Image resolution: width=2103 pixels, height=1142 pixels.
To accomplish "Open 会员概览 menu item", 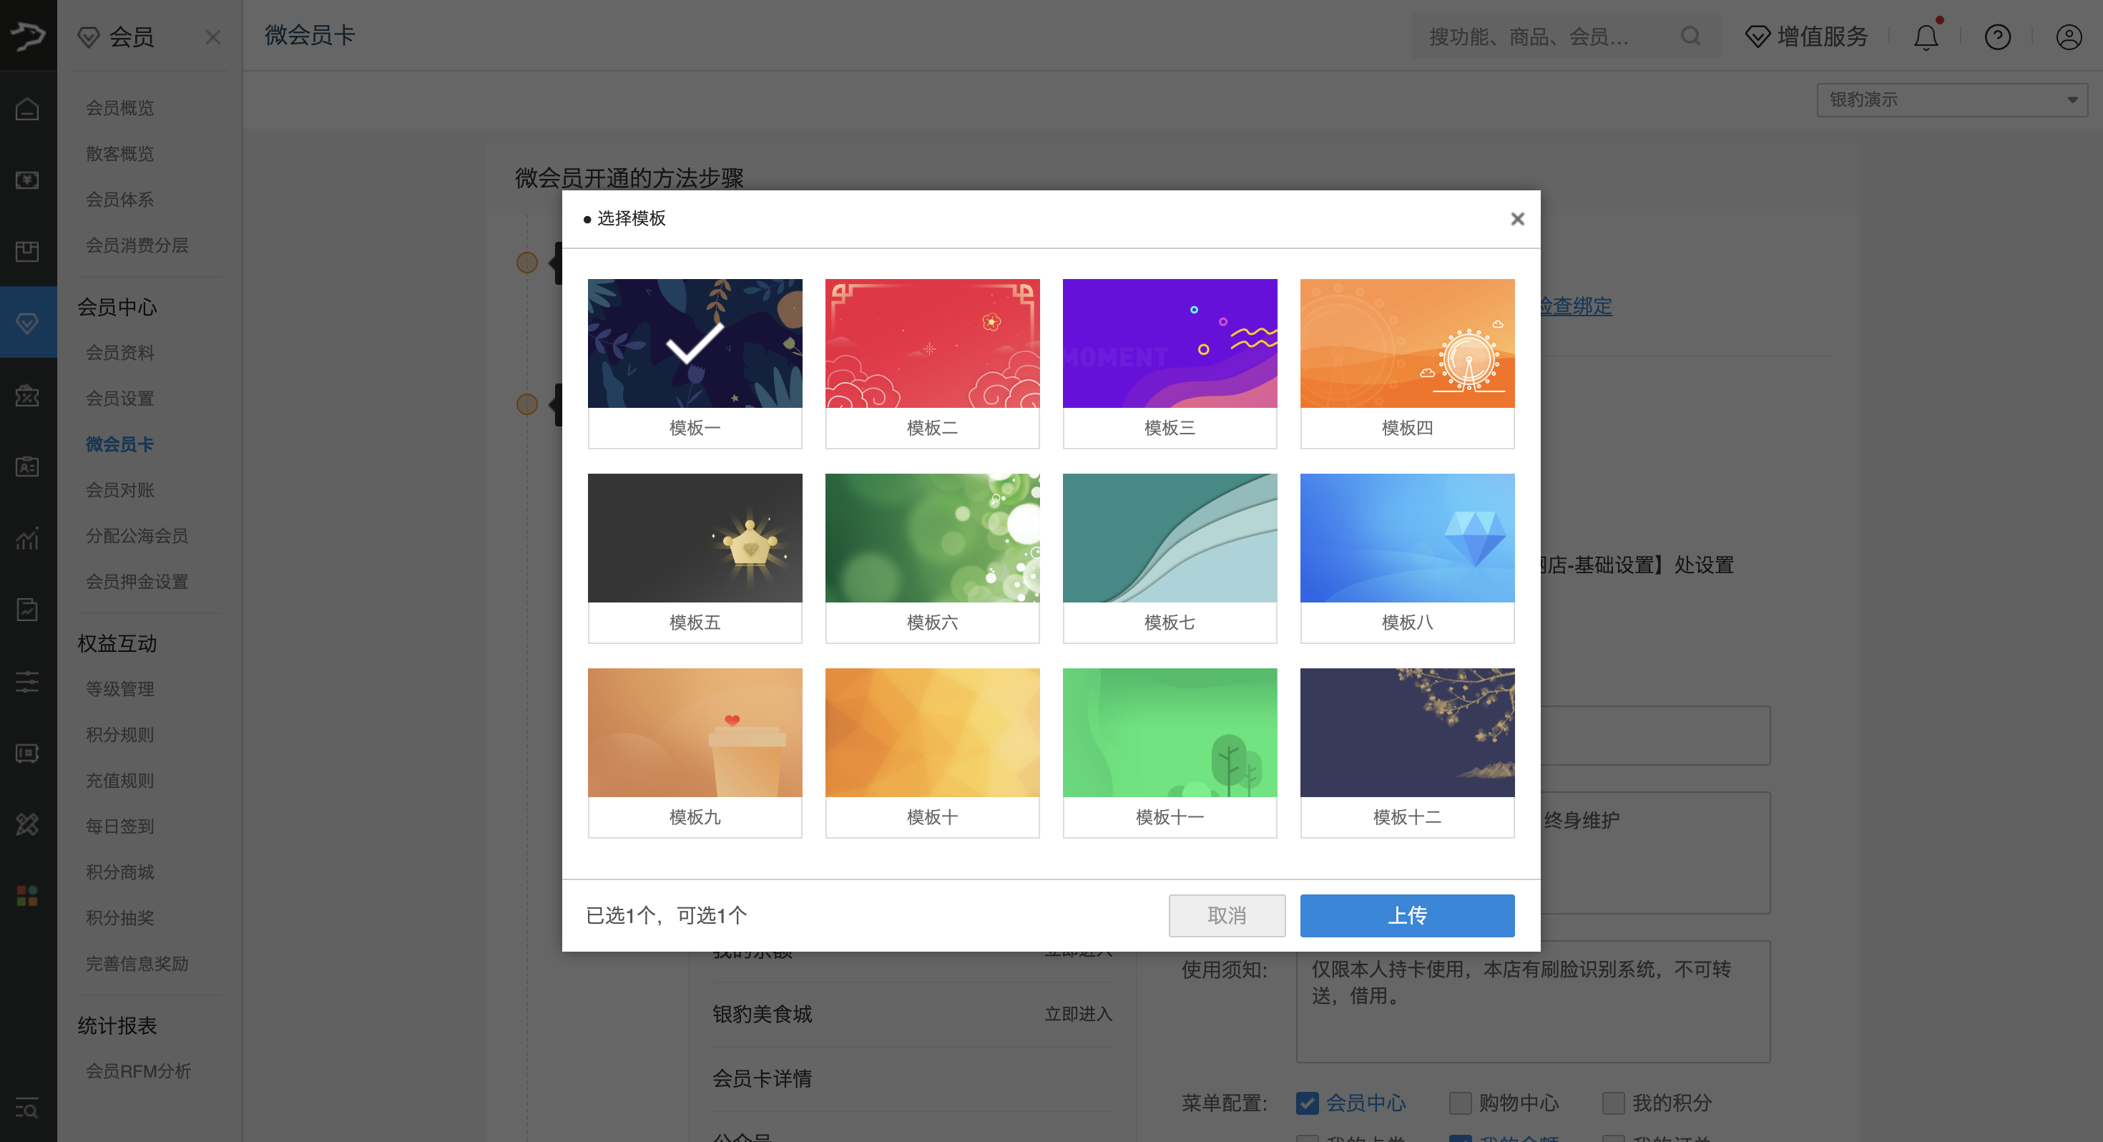I will [120, 108].
